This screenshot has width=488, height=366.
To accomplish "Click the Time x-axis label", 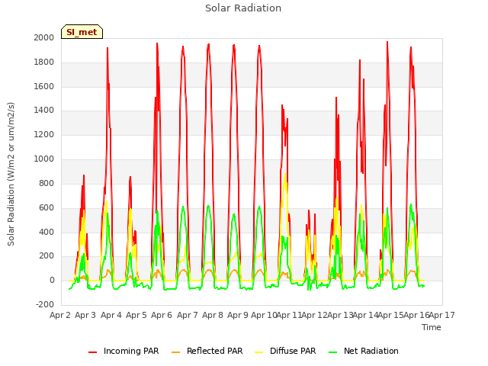I will [432, 327].
